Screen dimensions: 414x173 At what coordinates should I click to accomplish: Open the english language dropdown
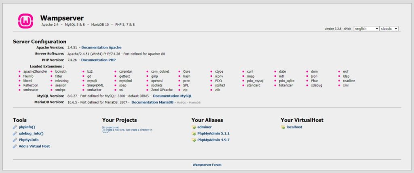(x=366, y=29)
